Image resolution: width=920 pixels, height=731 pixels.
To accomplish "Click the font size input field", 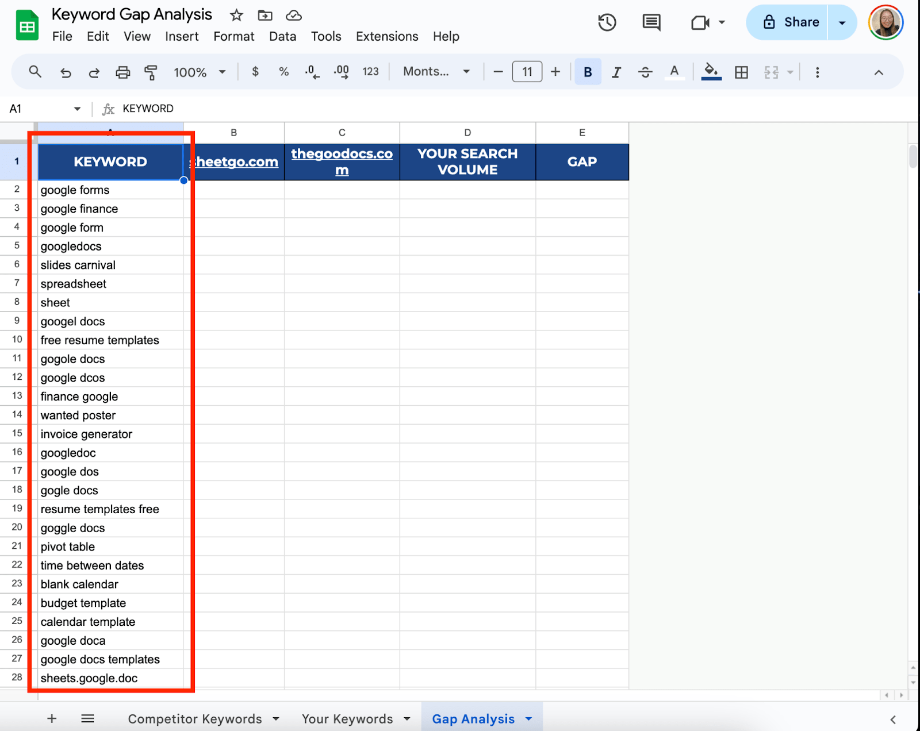I will click(527, 72).
